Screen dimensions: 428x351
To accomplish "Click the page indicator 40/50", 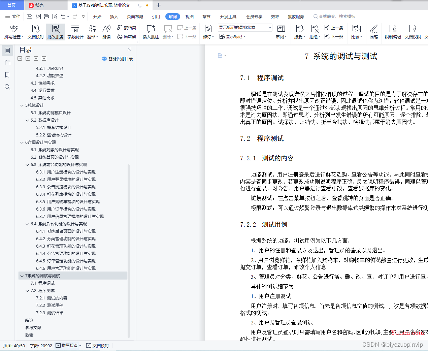I will coord(14,346).
